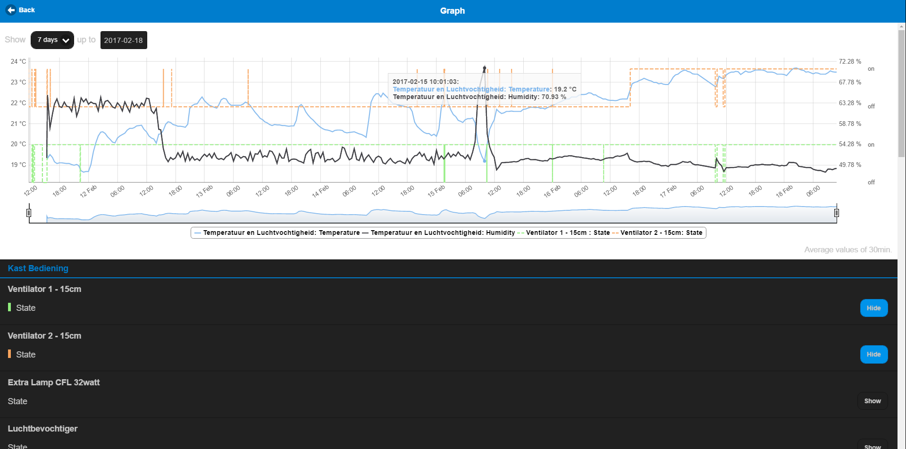Toggle Ventilator 1 - 15cm legend entry
Image resolution: width=906 pixels, height=449 pixels.
[563, 233]
